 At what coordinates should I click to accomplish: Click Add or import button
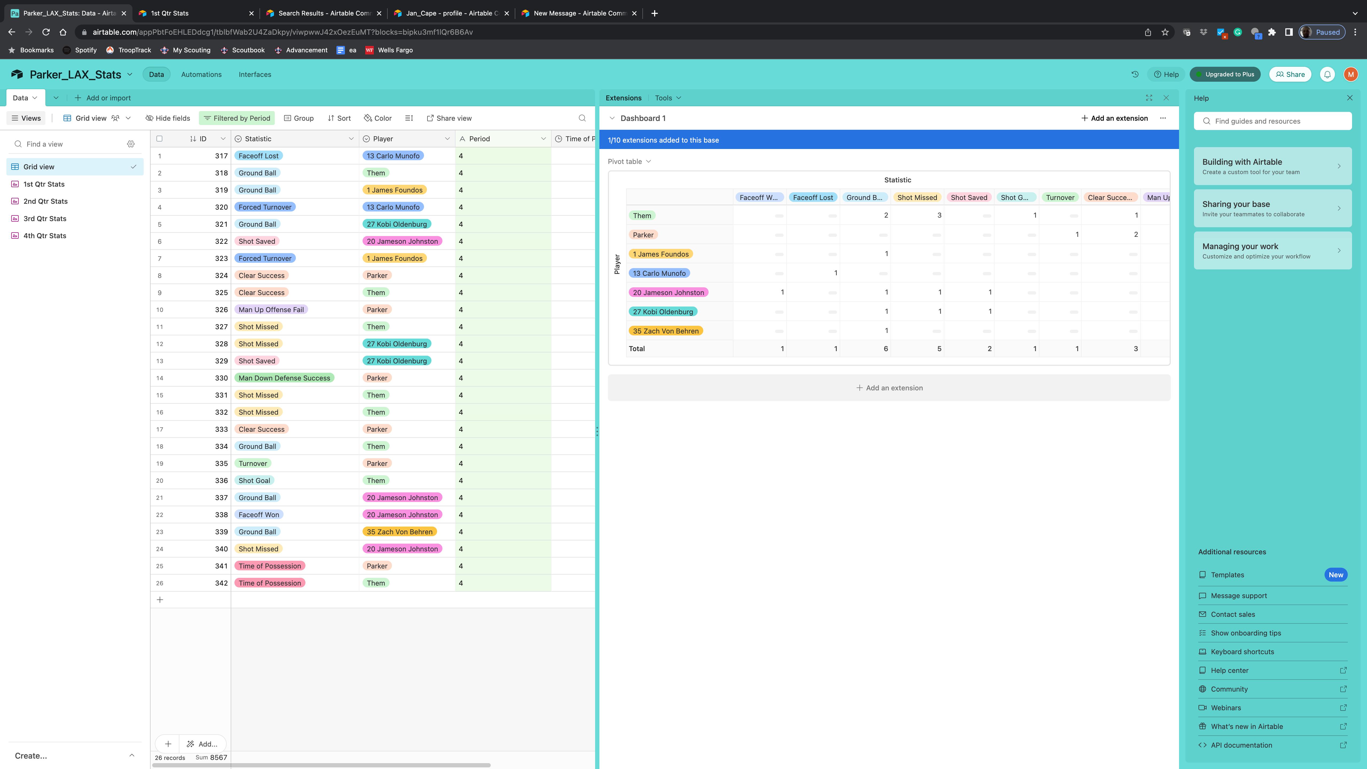point(103,98)
